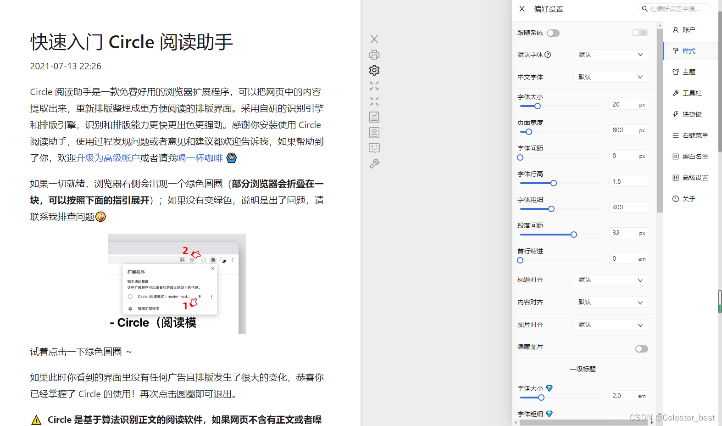Click the 关于 info icon

pos(676,199)
